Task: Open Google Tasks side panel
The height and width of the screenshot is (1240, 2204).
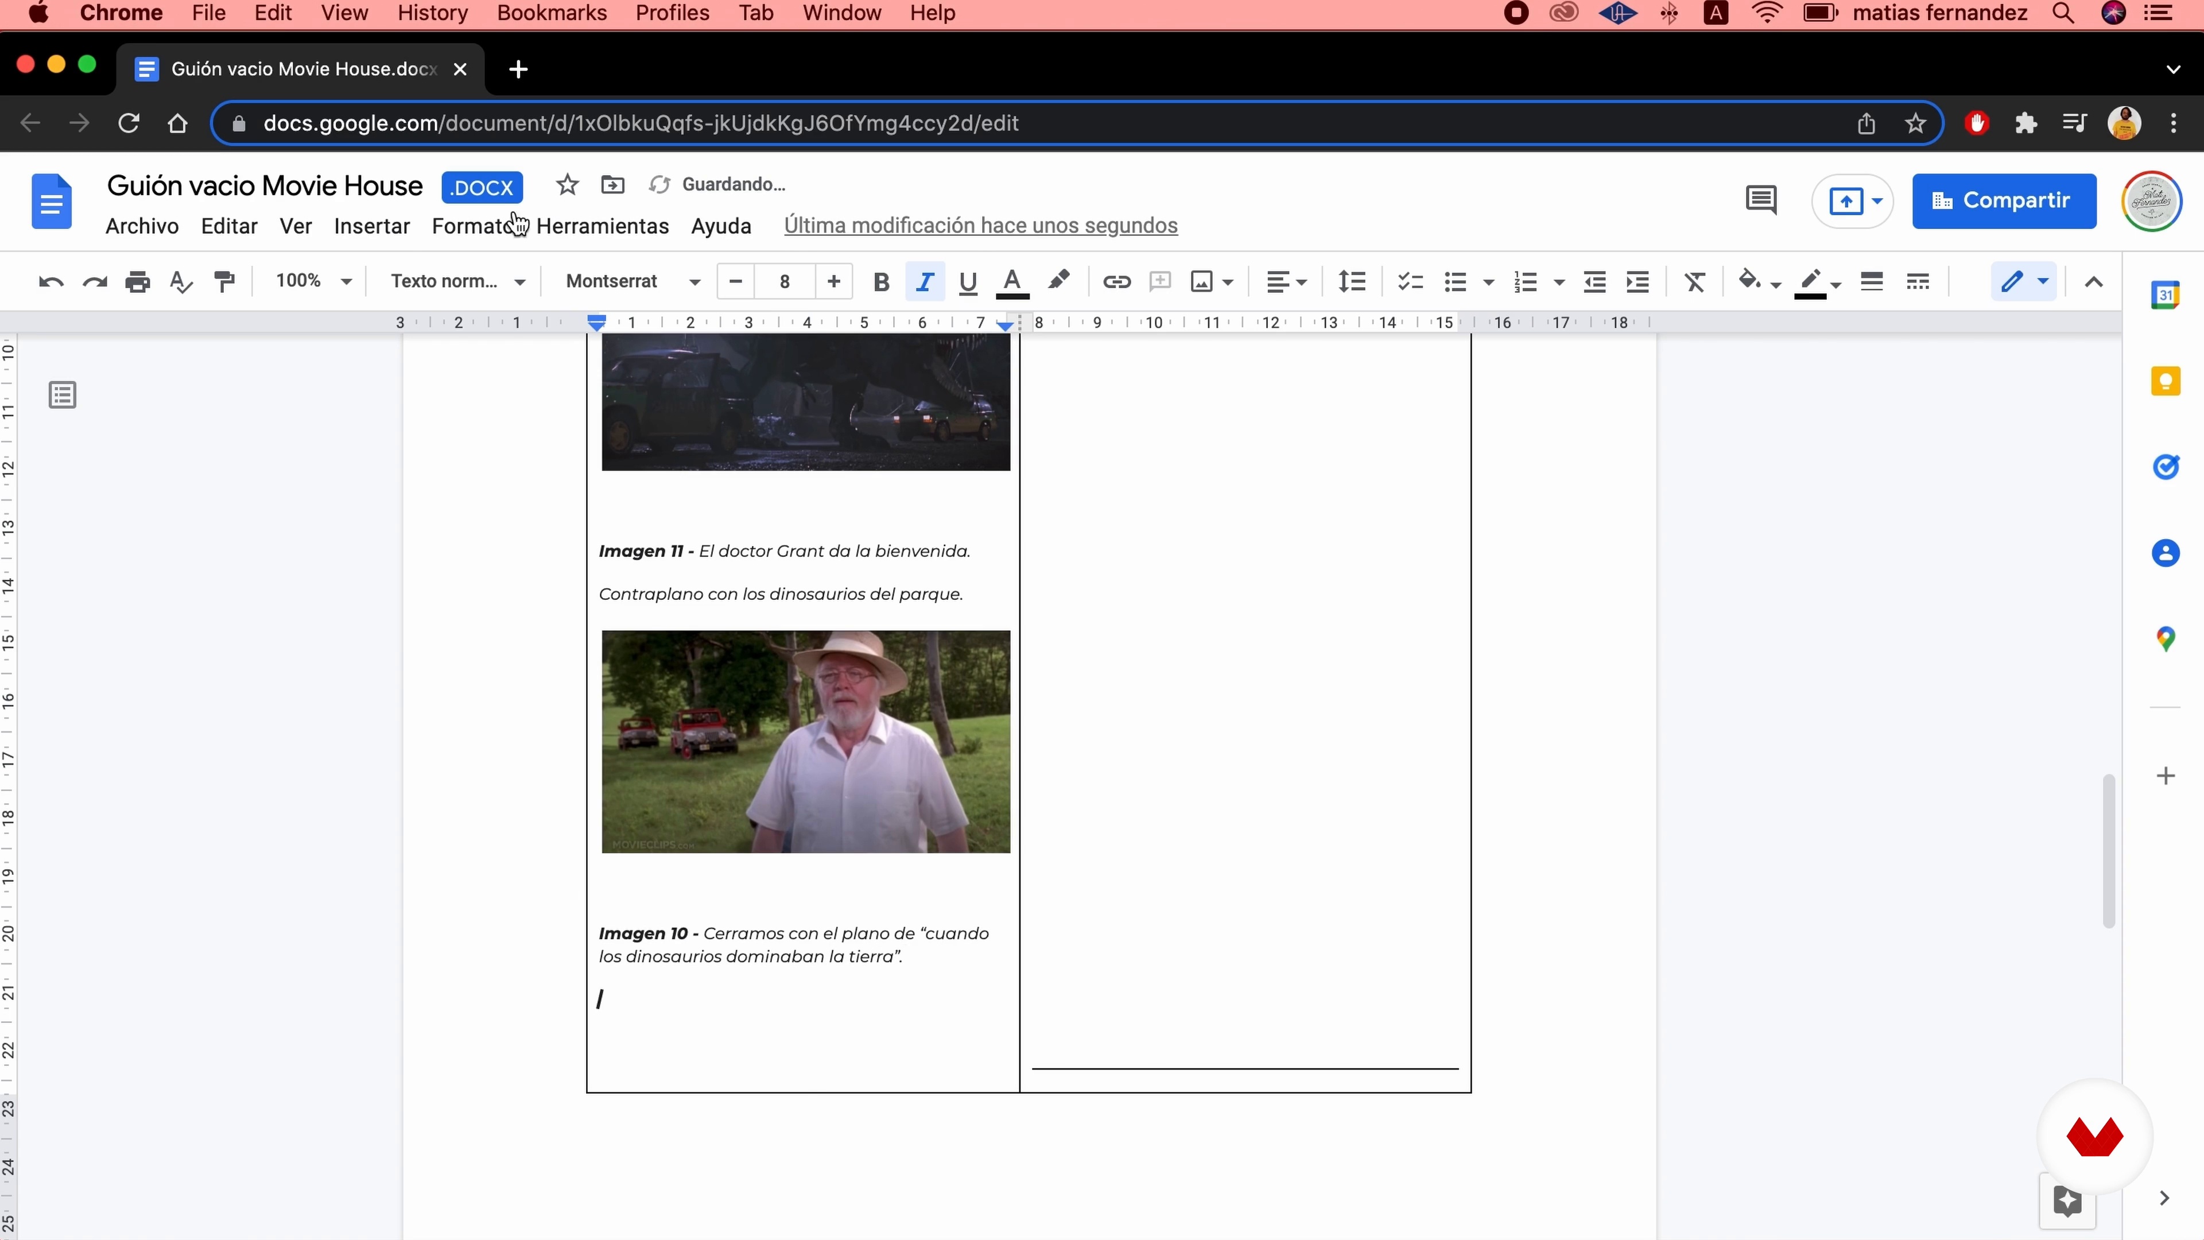Action: pos(2166,466)
